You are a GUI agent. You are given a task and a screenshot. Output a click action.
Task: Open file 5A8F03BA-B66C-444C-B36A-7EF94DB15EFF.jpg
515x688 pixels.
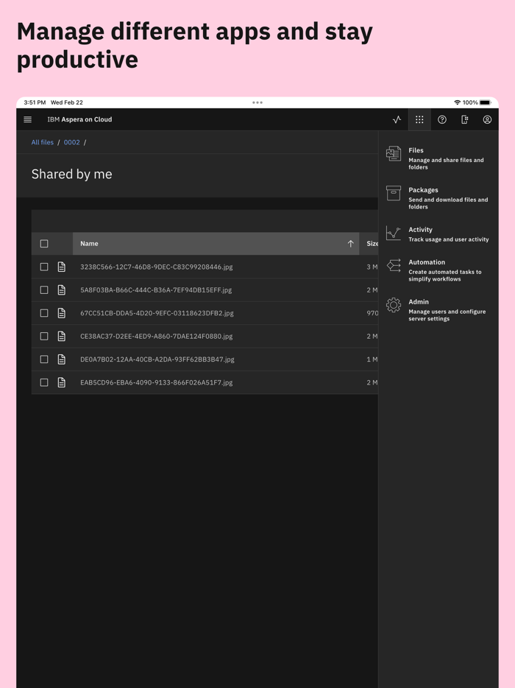tap(156, 289)
